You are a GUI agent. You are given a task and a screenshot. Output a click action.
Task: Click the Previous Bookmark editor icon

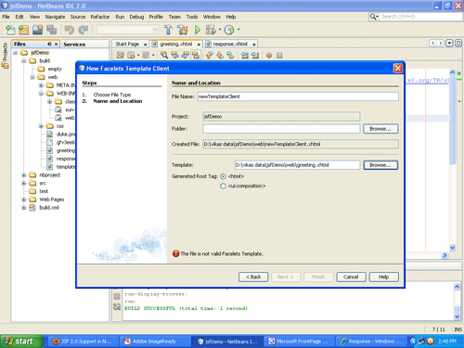pos(210,55)
